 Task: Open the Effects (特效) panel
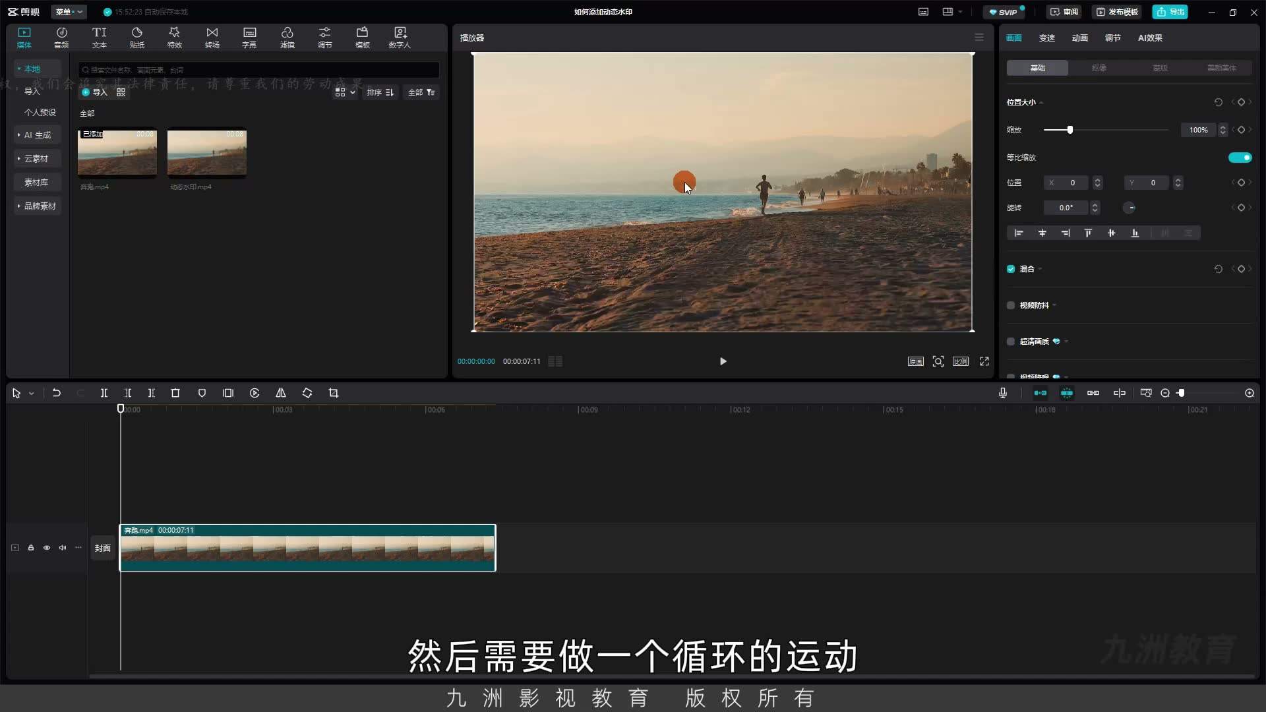pos(175,38)
